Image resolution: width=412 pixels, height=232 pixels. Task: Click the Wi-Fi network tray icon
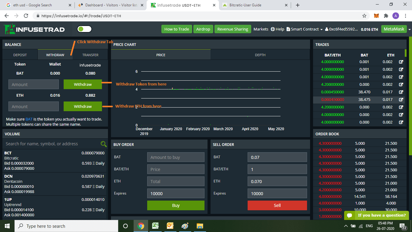tap(361, 226)
